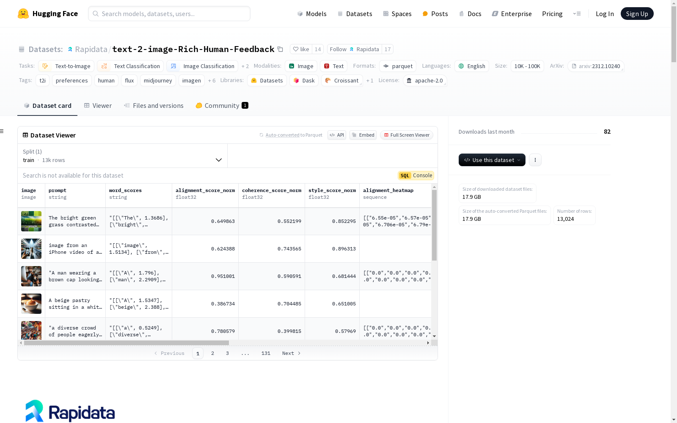Screen dimensions: 677x423
Task: Like the dataset with the heart button
Action: (301, 49)
